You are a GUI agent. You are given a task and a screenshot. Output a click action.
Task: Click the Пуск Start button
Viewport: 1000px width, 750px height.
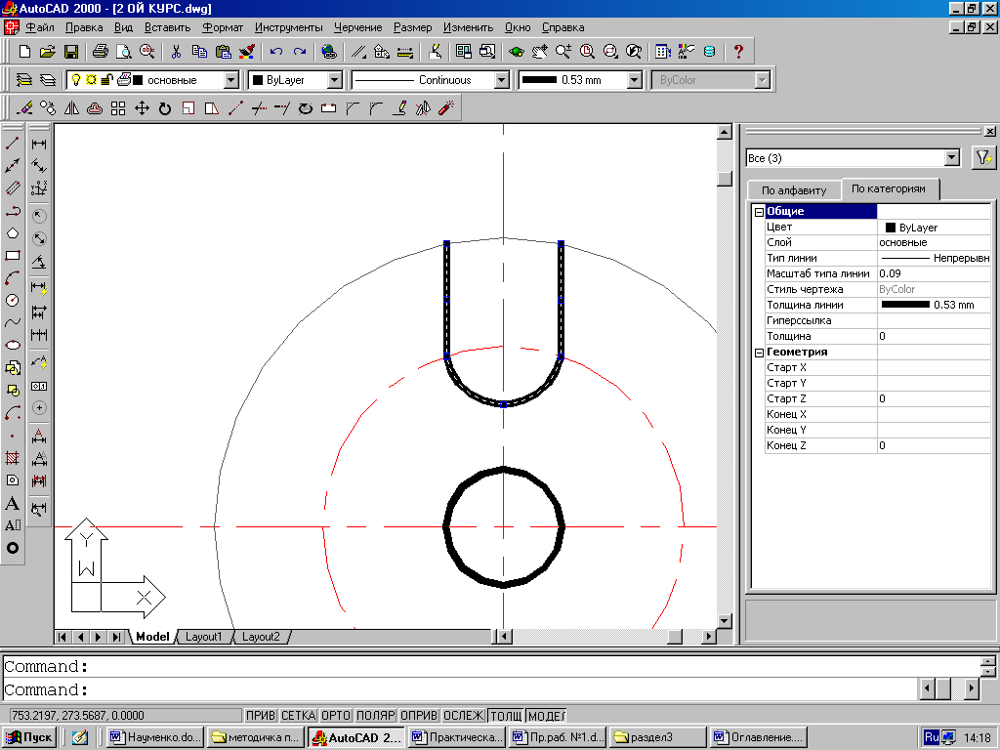(29, 737)
